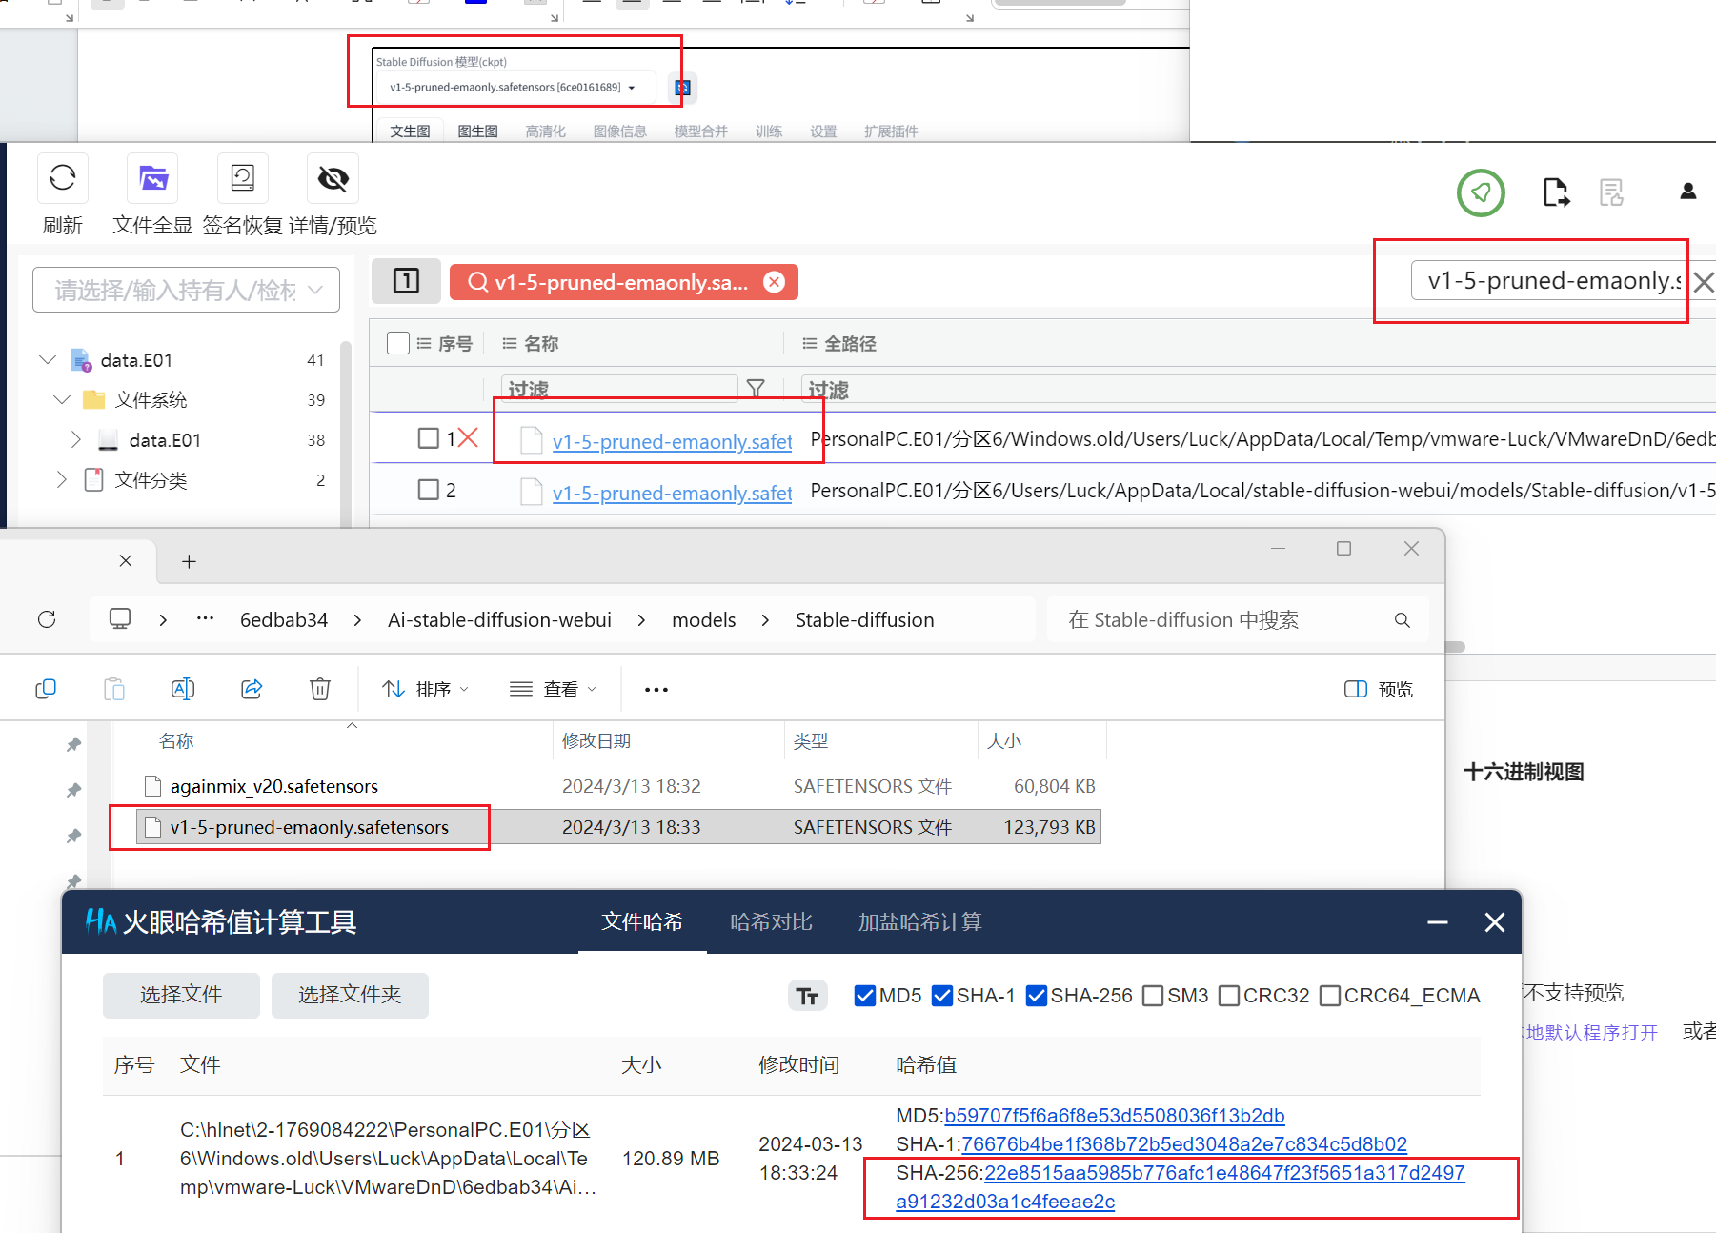Viewport: 1716px width, 1233px height.
Task: Click the 选择文件 button
Action: point(181,995)
